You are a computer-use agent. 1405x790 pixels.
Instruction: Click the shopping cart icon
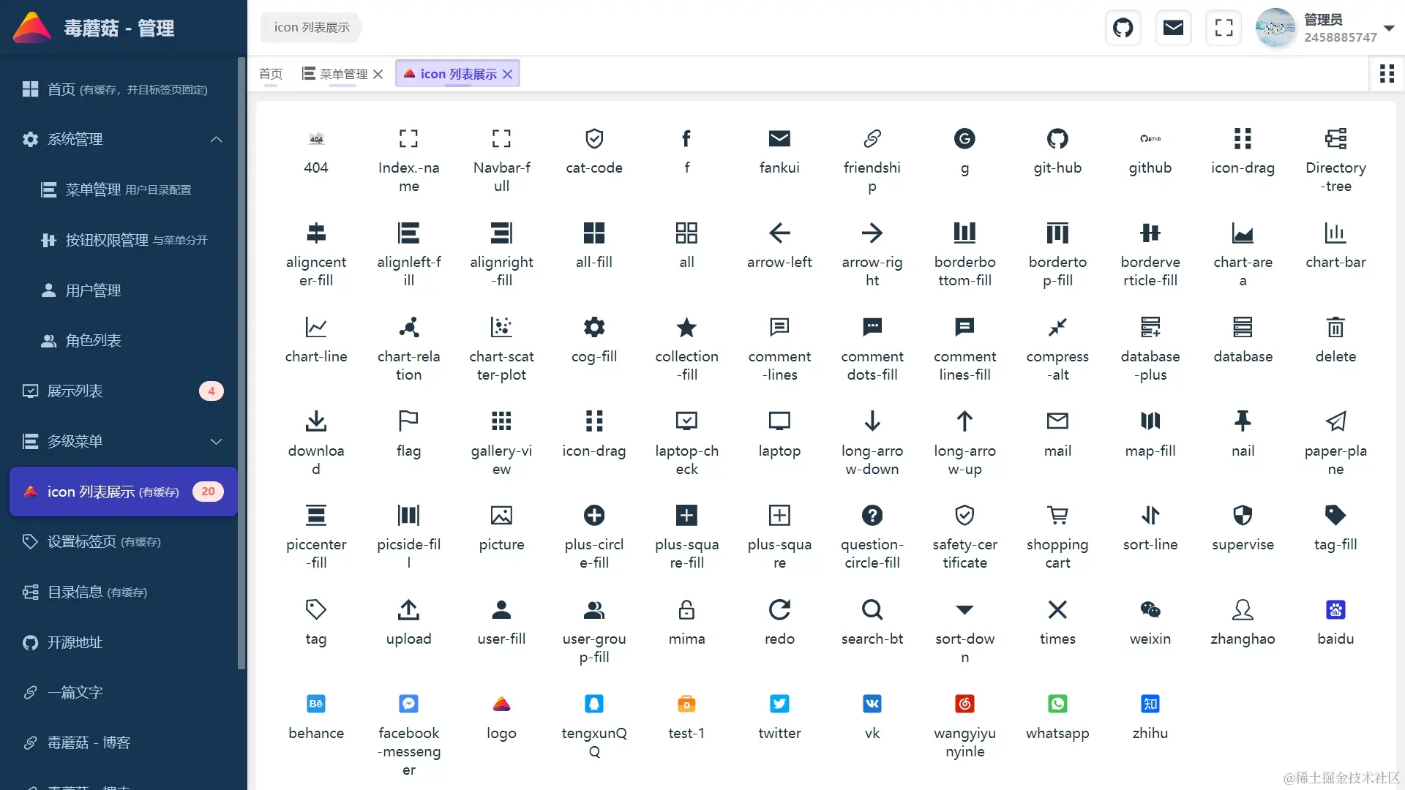click(x=1057, y=515)
